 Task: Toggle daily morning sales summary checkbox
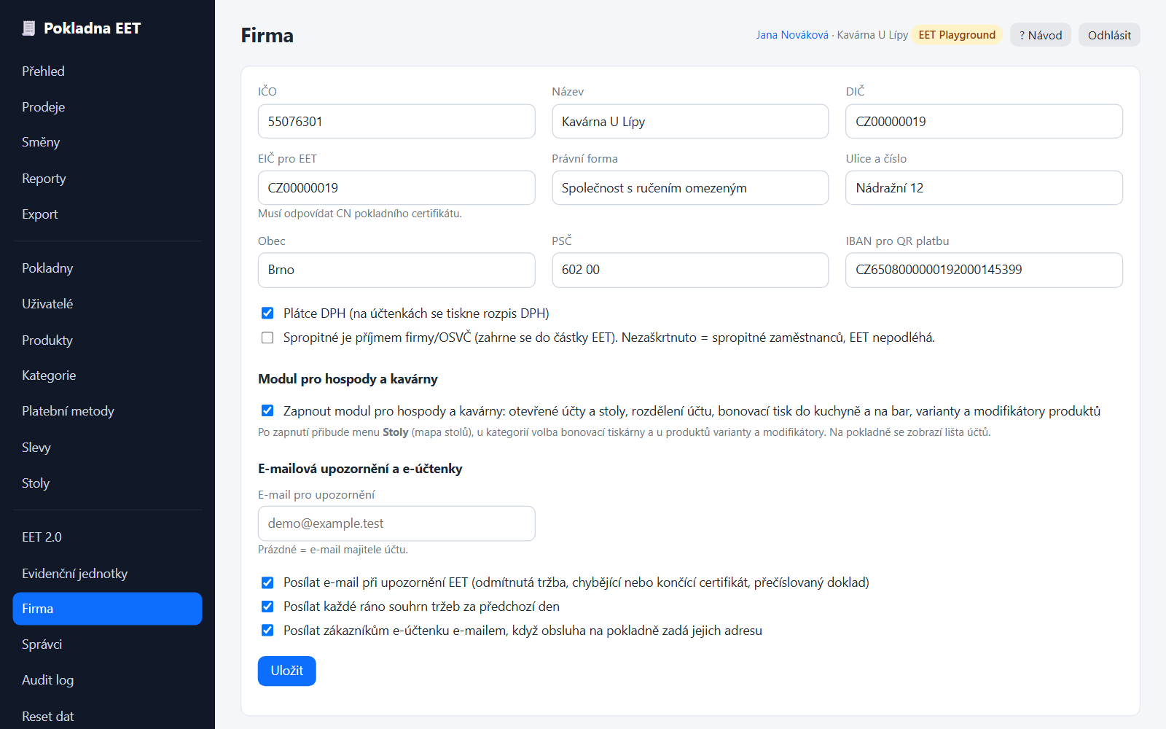267,607
